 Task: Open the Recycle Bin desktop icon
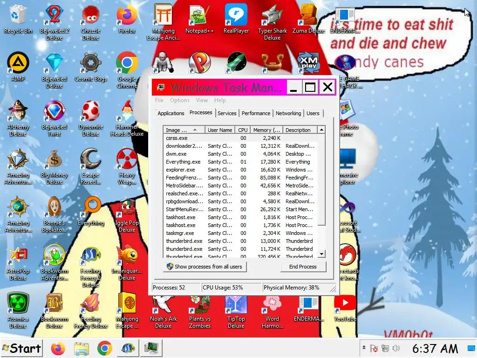pyautogui.click(x=18, y=19)
